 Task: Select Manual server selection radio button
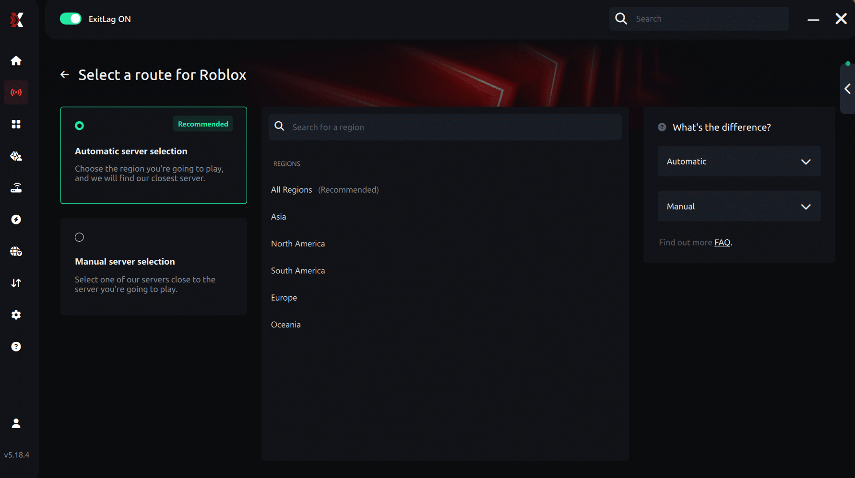[x=80, y=237]
